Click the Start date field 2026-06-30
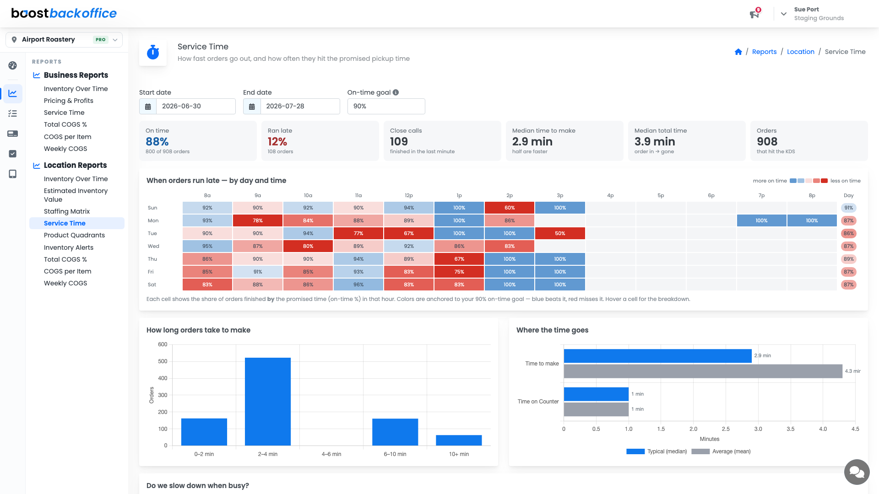 196,107
